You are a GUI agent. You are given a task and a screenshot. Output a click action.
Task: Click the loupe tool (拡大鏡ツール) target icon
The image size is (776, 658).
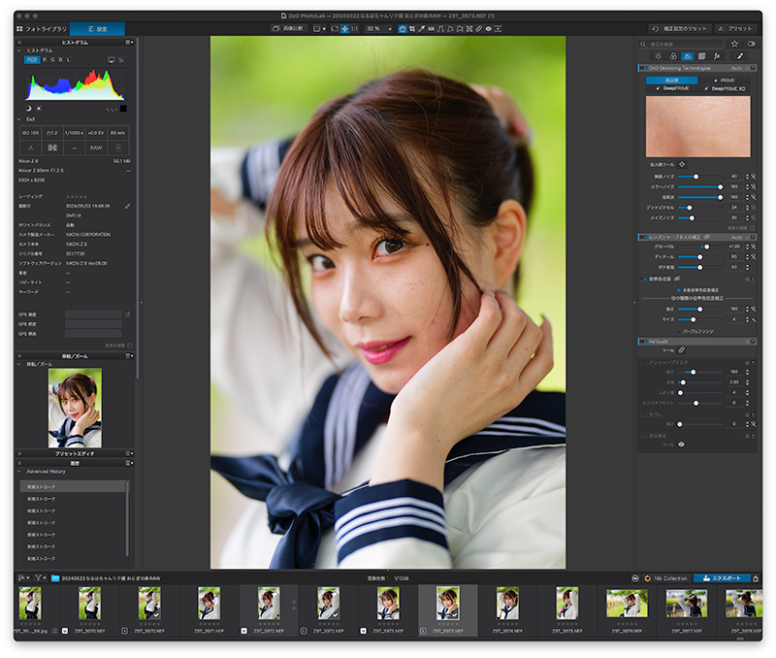click(x=682, y=164)
